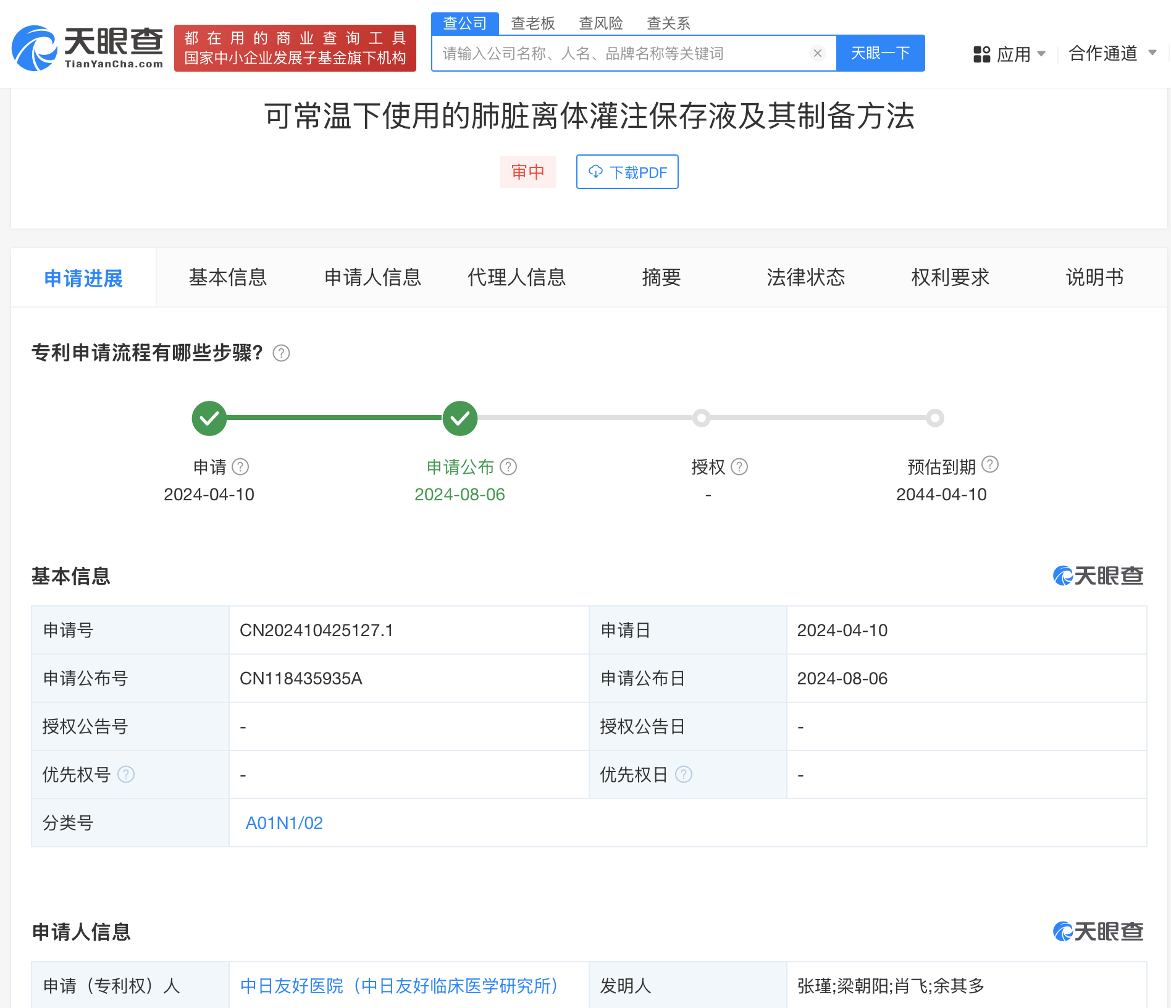The image size is (1171, 1008).
Task: Expand the 应用 dropdown menu
Action: 1010,54
